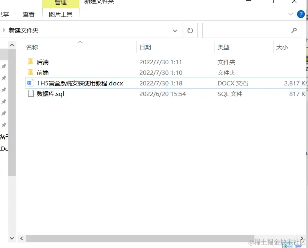Viewport: 308px width, 248px height.
Task: Click the DOCX 文档 type cell
Action: (232, 83)
